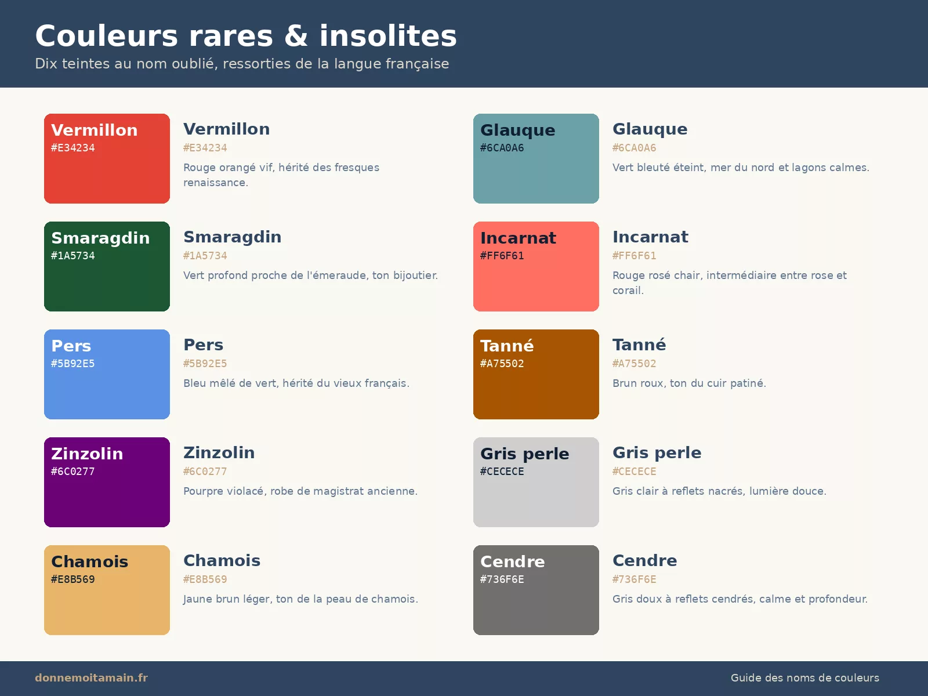Select the tan #FF6F61 hex code
Image resolution: width=928 pixels, height=696 pixels.
(x=635, y=256)
